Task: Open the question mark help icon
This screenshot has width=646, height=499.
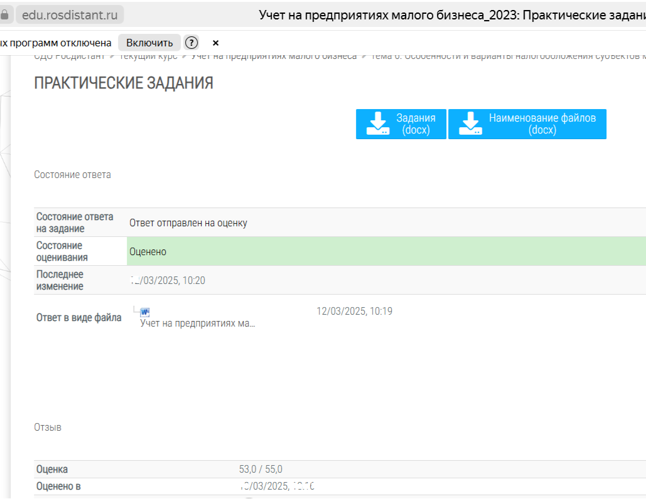Action: point(191,43)
